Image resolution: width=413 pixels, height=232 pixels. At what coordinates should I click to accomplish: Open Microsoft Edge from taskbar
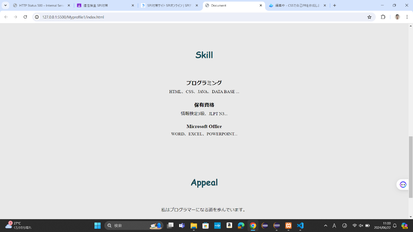click(241, 226)
